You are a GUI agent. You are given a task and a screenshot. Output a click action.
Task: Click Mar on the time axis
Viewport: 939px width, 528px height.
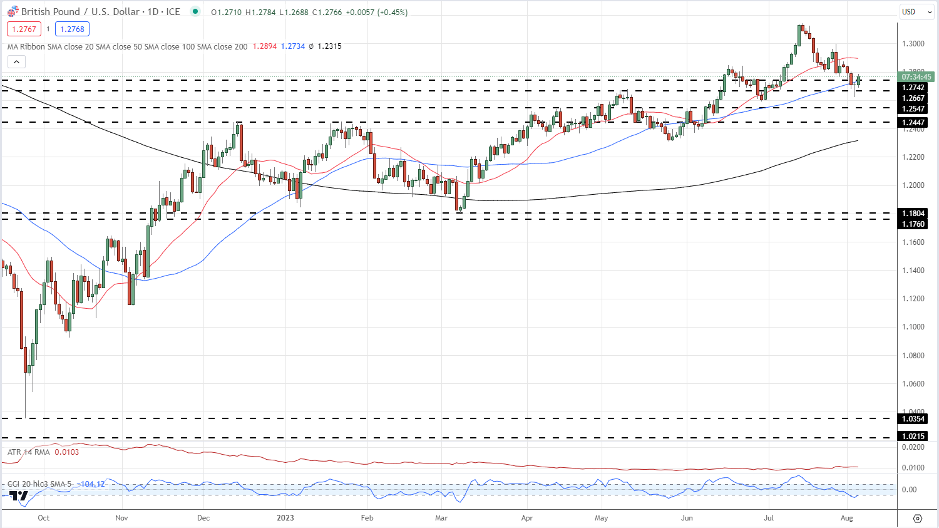click(x=441, y=518)
